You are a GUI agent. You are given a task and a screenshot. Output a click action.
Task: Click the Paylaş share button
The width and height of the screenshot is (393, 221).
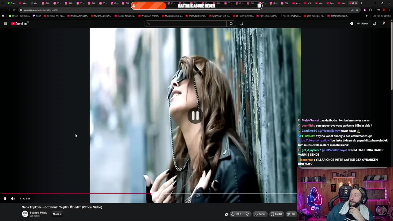260,214
